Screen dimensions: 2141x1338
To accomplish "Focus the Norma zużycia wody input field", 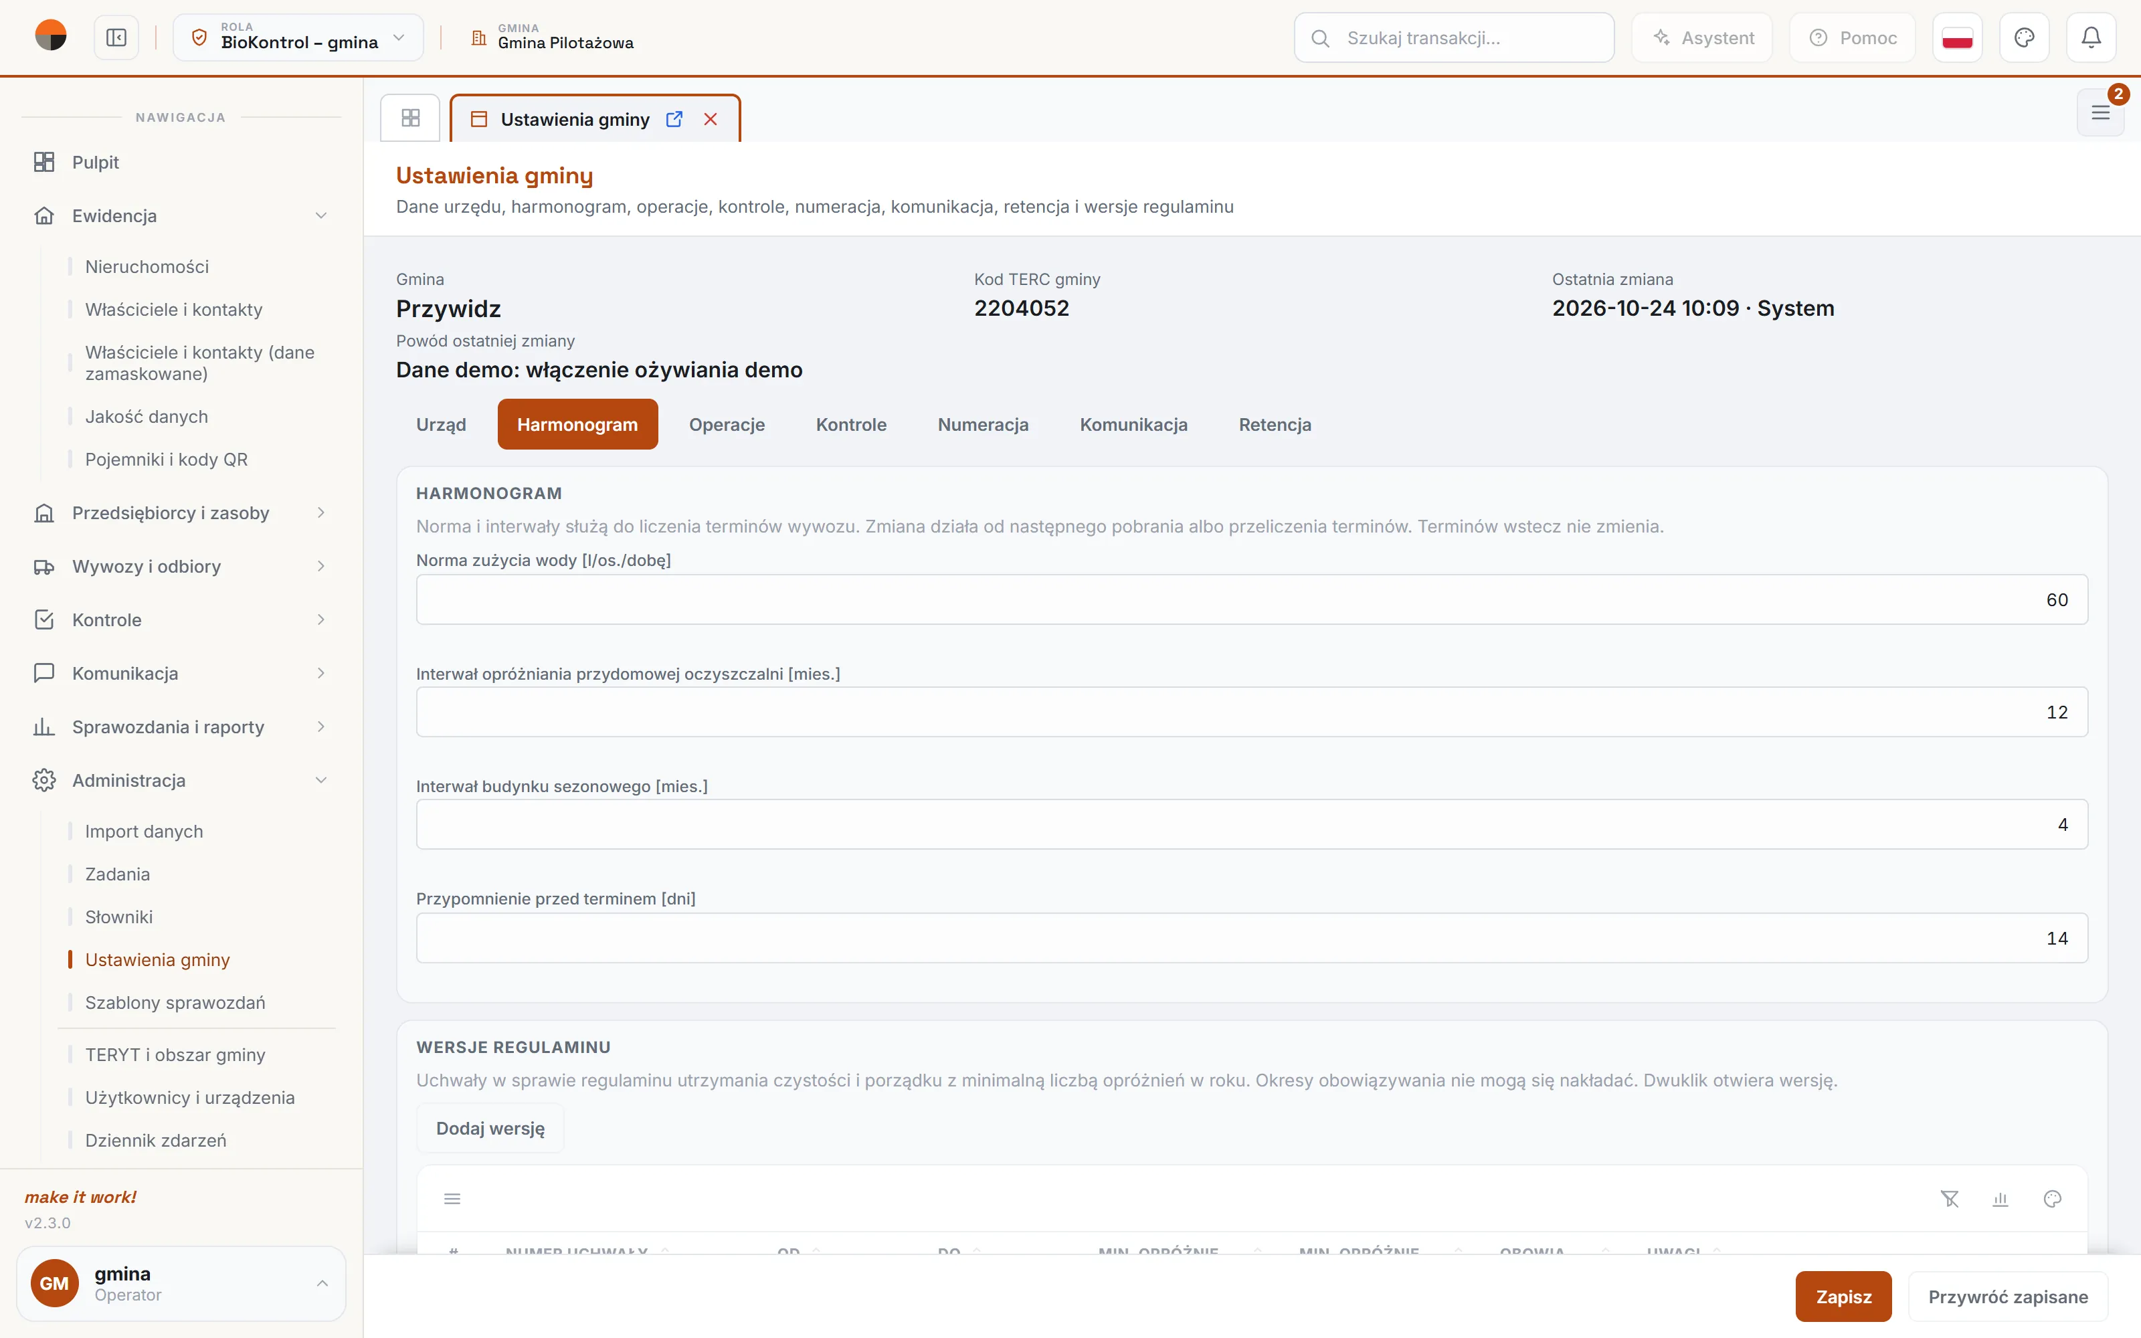I will [1252, 600].
